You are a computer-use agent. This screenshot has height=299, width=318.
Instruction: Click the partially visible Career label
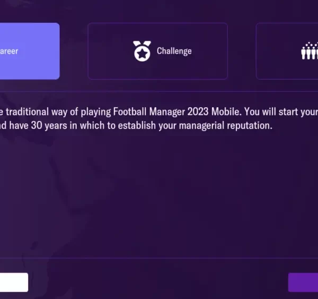[9, 52]
